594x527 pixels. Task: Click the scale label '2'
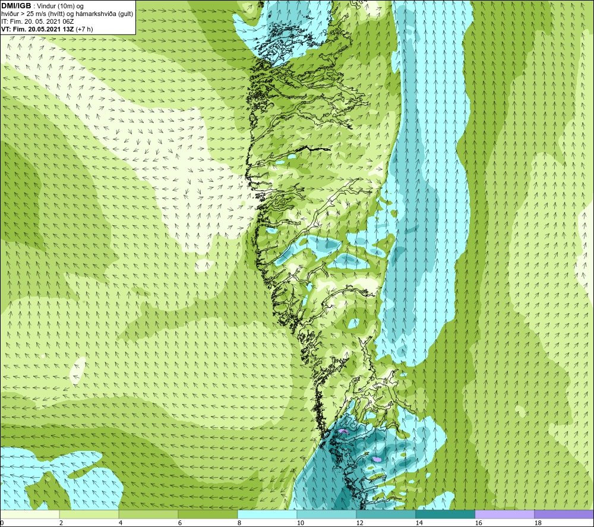(61, 523)
